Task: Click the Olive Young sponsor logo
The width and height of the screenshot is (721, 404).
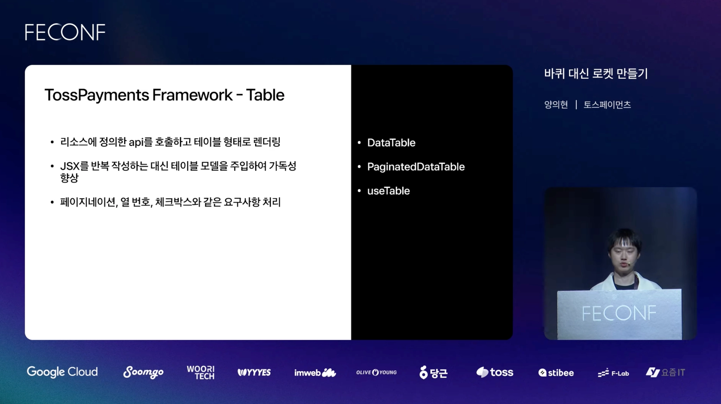Action: coord(376,372)
